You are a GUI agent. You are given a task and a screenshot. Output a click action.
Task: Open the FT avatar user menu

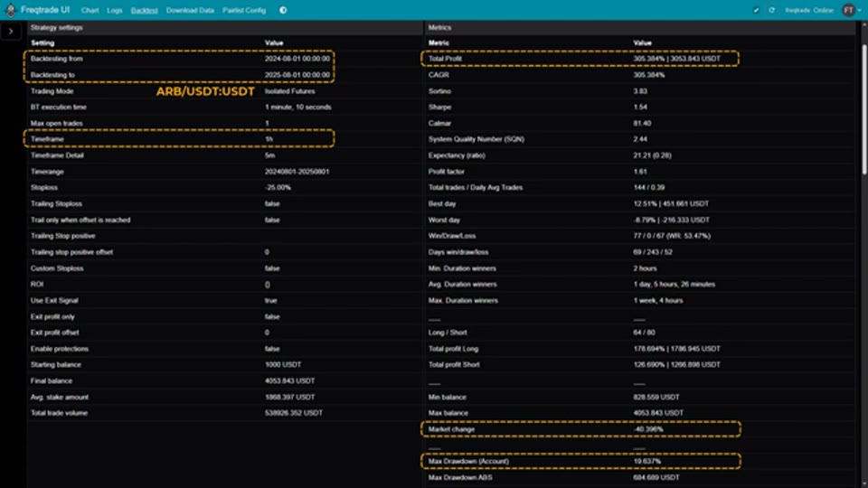850,10
